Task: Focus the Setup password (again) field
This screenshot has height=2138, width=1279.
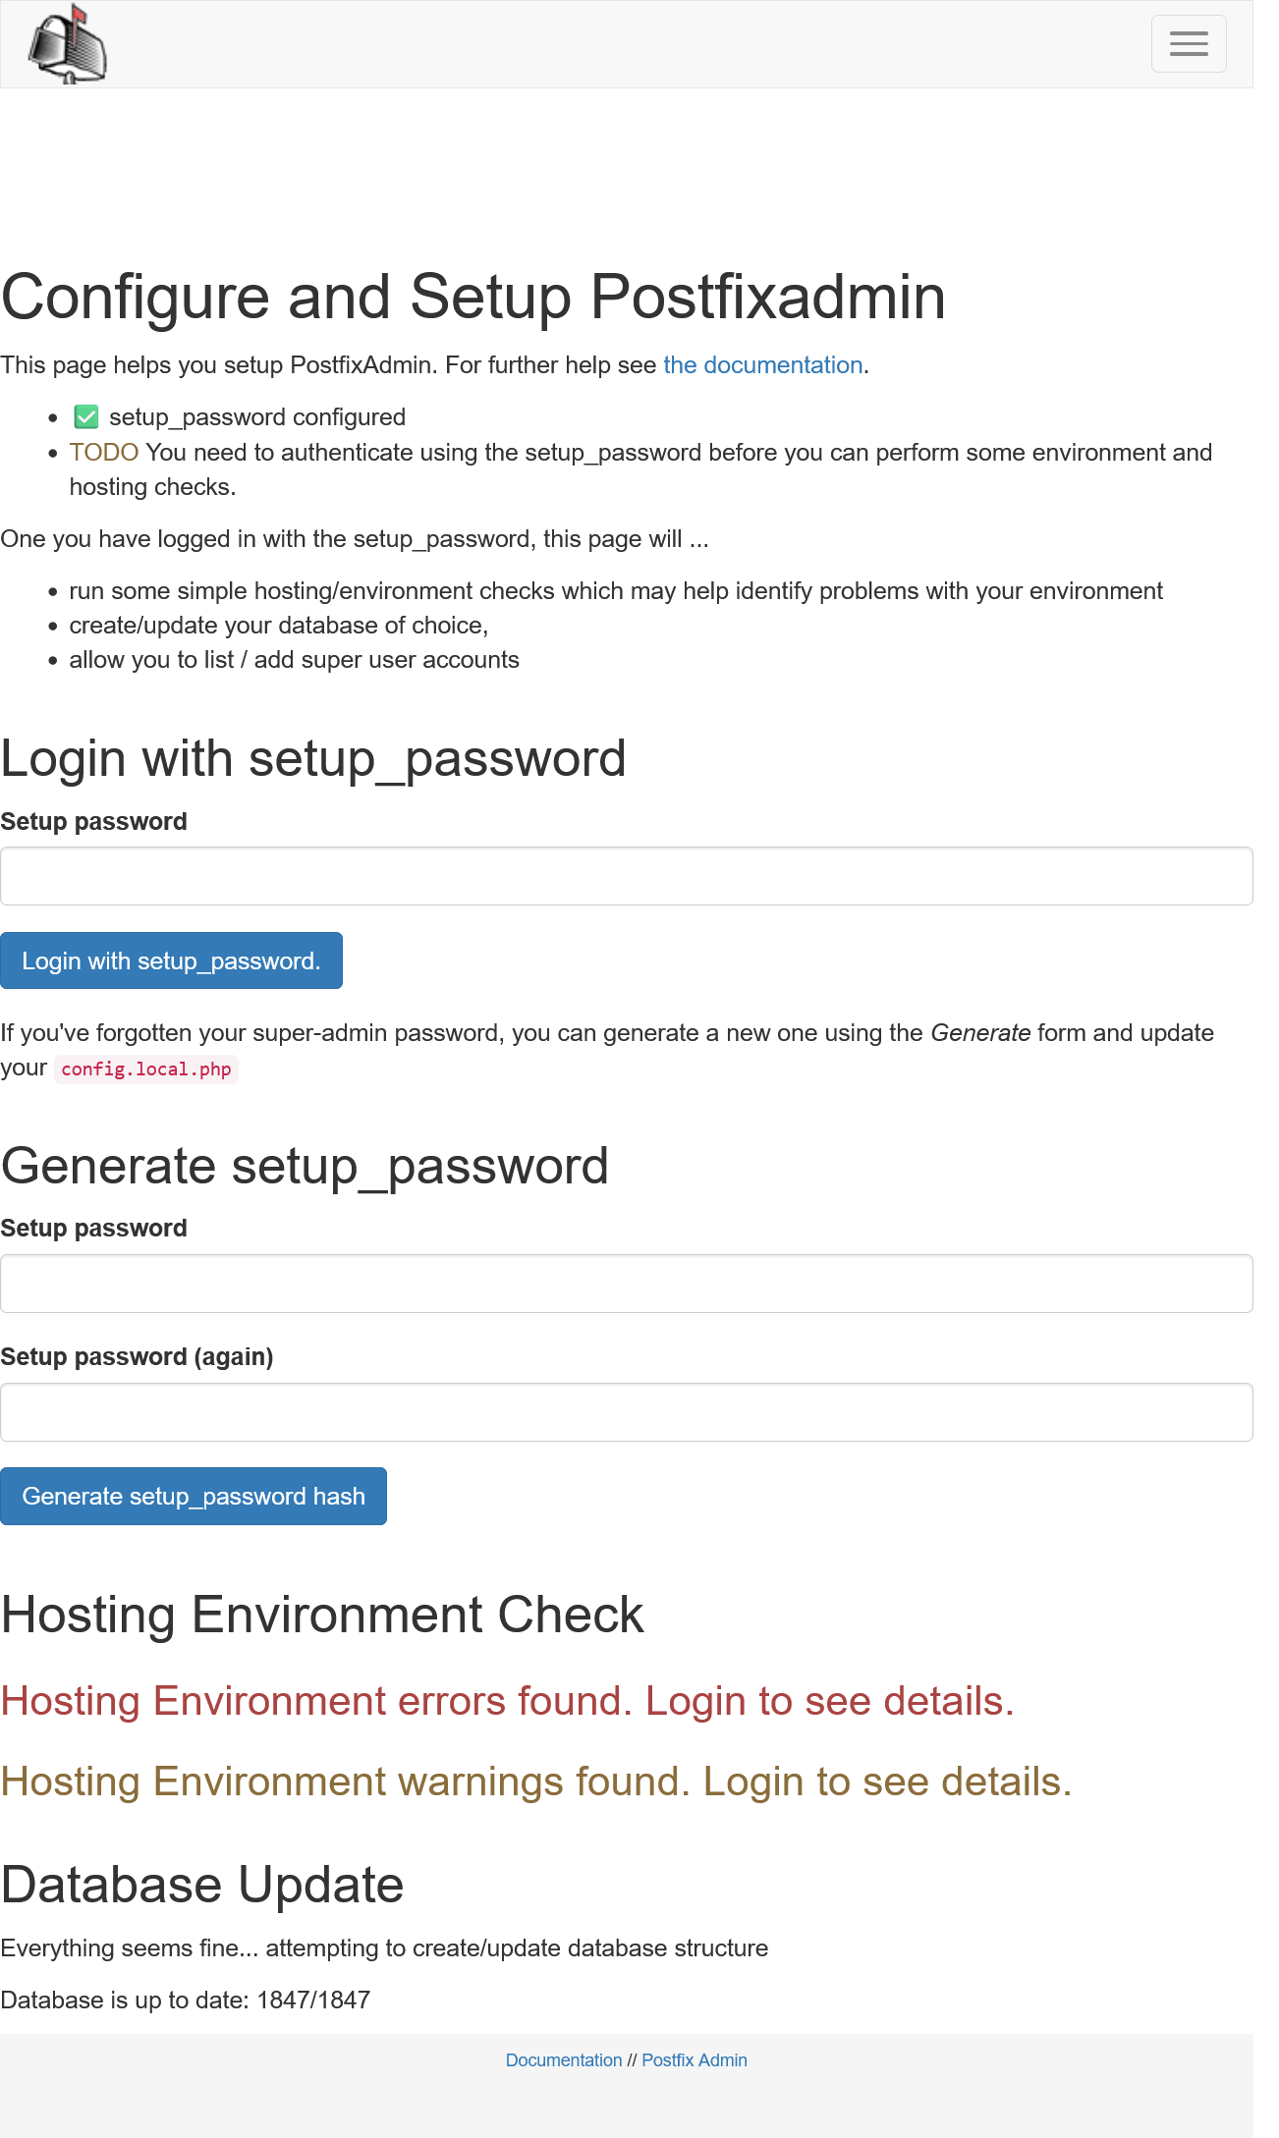Action: (x=627, y=1412)
